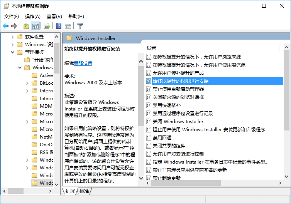The width and height of the screenshot is (291, 204).
Task: Click the policy icon beside 禁用快速修补
Action: pos(149,105)
